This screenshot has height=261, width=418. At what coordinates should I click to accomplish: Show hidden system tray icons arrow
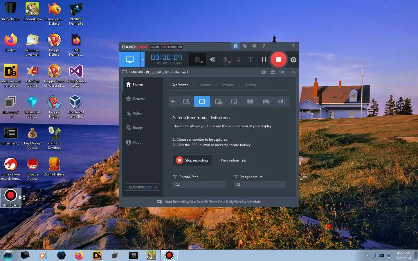click(367, 255)
